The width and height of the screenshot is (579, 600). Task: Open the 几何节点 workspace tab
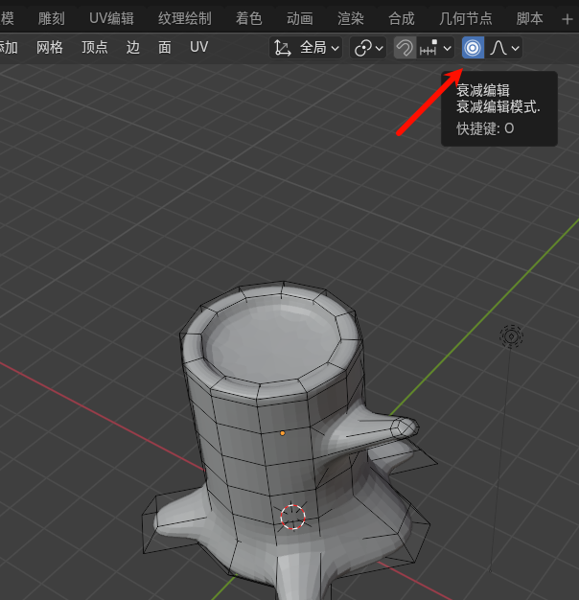pos(465,18)
